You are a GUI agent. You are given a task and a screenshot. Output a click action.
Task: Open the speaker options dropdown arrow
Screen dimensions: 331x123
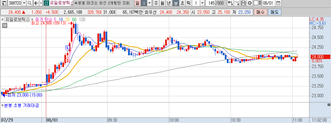[41, 3]
